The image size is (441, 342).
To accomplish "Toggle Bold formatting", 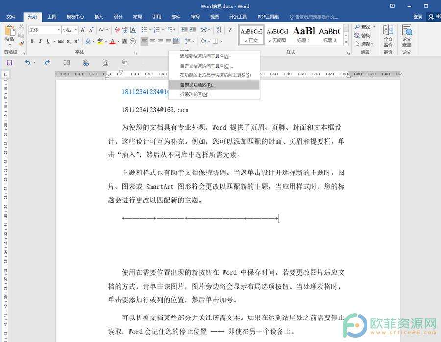I will click(32, 41).
